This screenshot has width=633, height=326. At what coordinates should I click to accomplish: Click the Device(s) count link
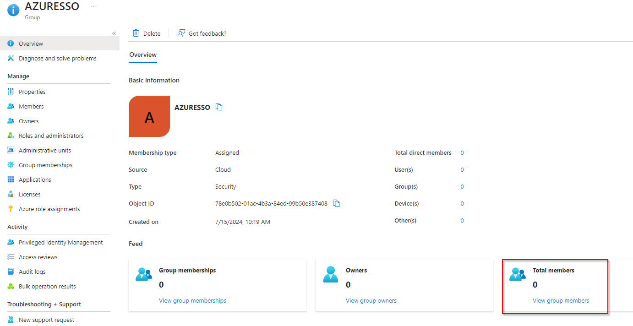point(462,203)
